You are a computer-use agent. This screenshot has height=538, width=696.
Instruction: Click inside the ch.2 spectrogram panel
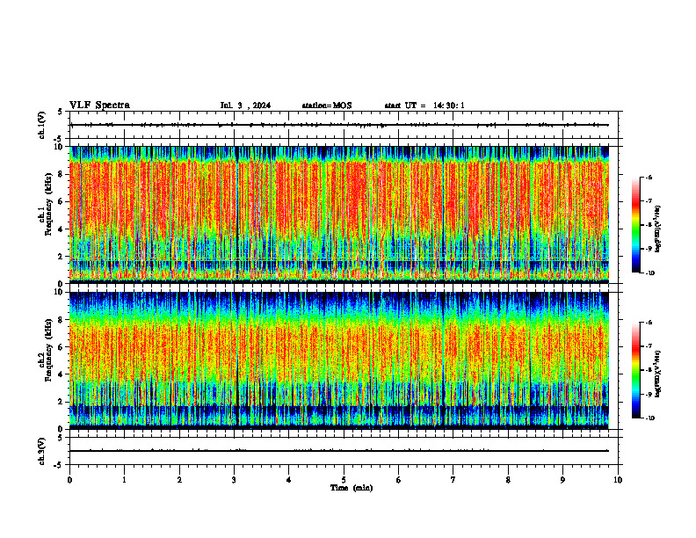click(339, 360)
